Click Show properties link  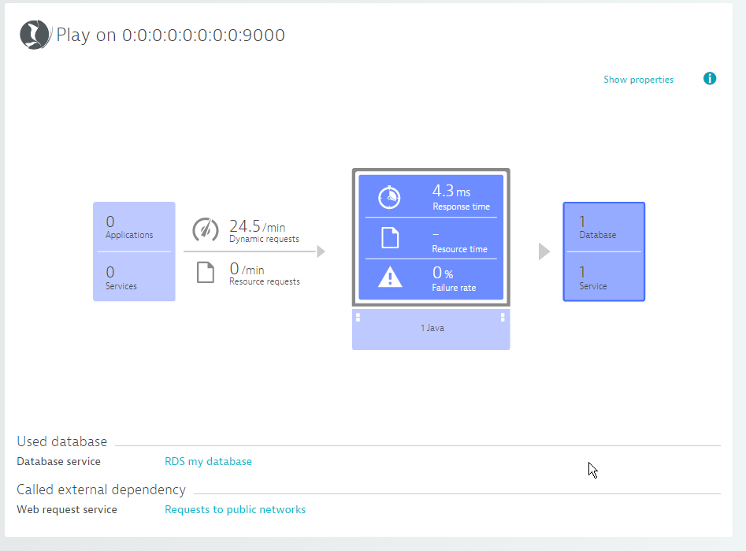639,80
